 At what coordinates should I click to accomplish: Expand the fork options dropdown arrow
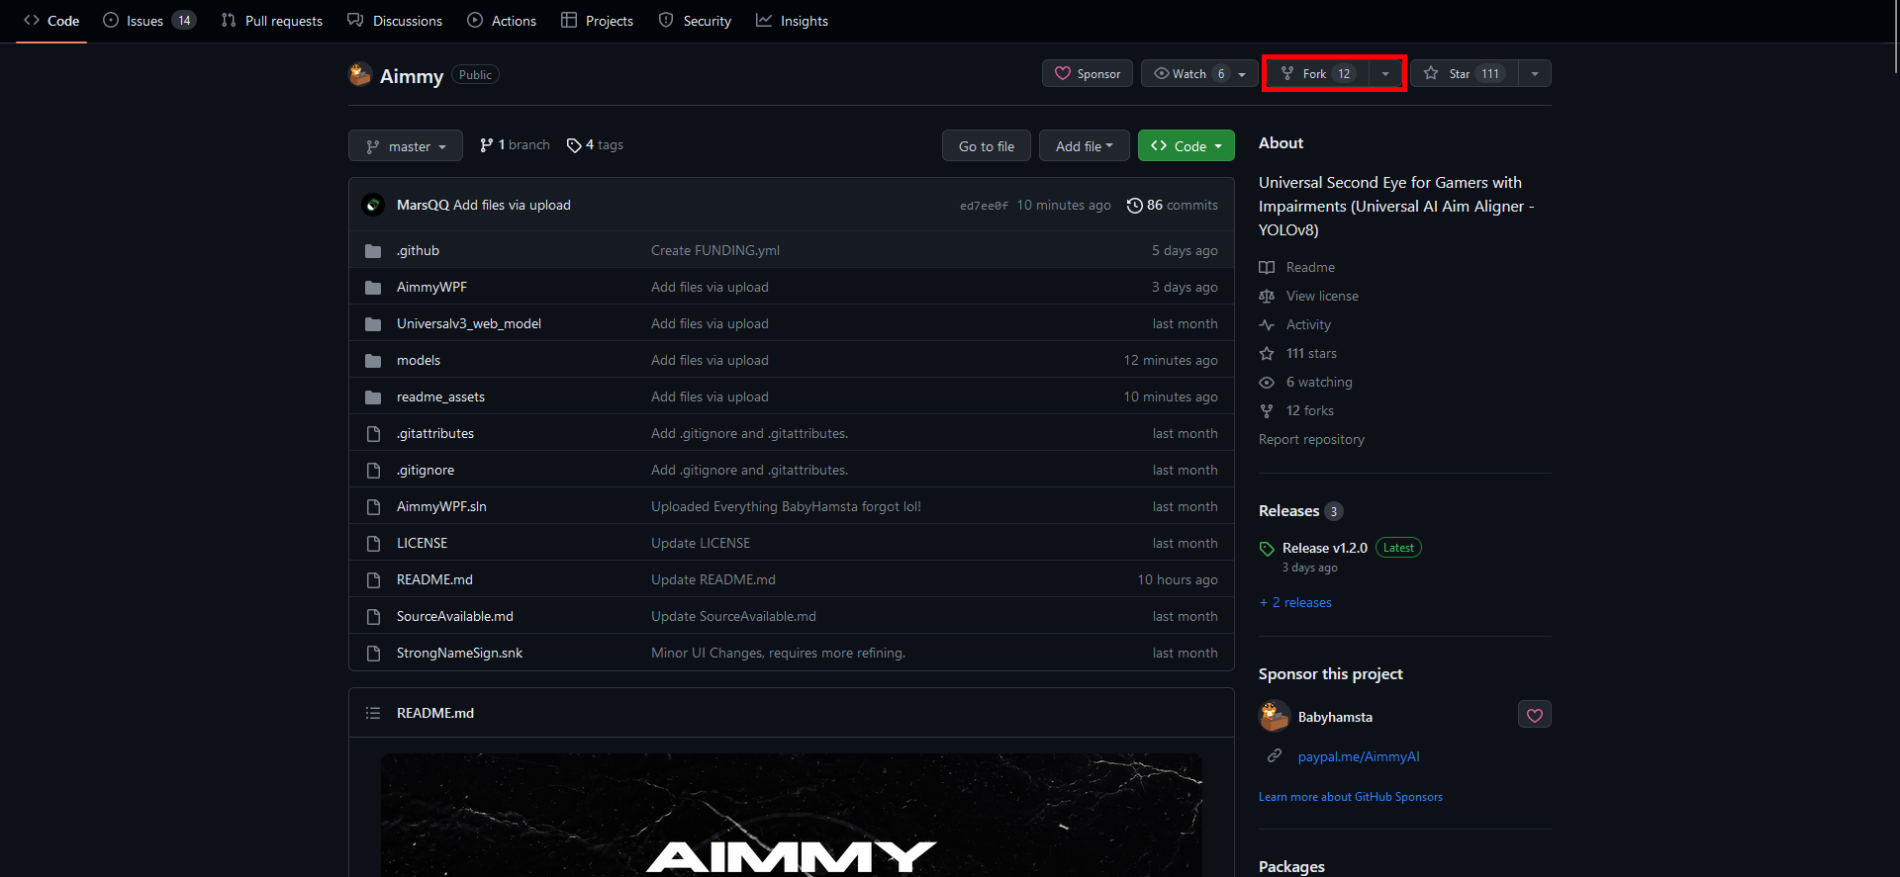(x=1385, y=73)
